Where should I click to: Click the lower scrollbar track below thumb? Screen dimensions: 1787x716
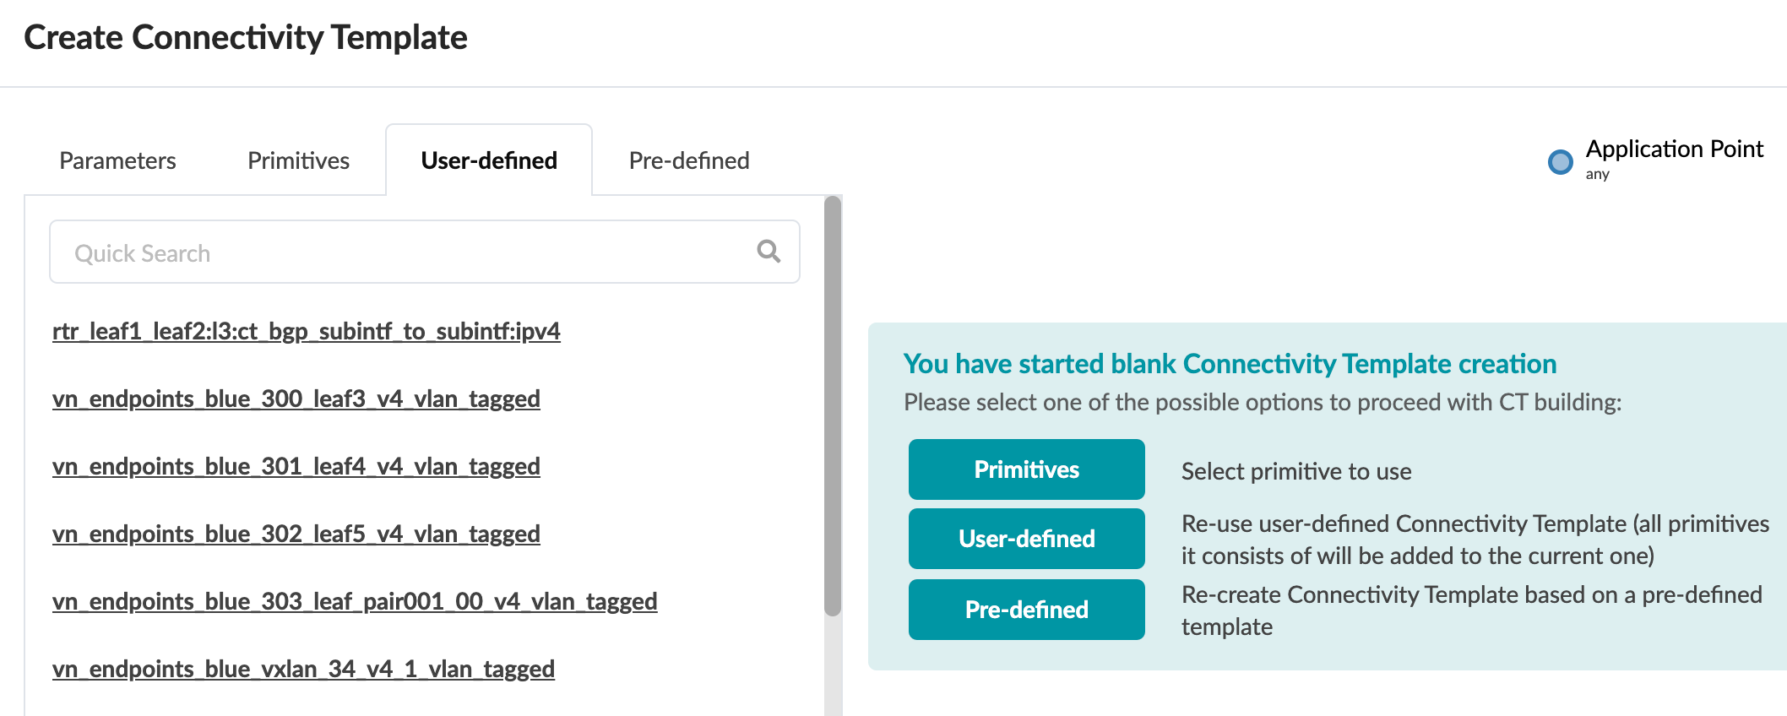(x=833, y=667)
